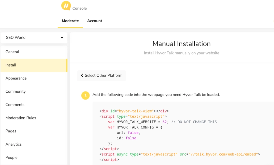Viewport: 274px width, 165px height.
Task: Click the back chevron in Select Other Platform
Action: pyautogui.click(x=82, y=75)
